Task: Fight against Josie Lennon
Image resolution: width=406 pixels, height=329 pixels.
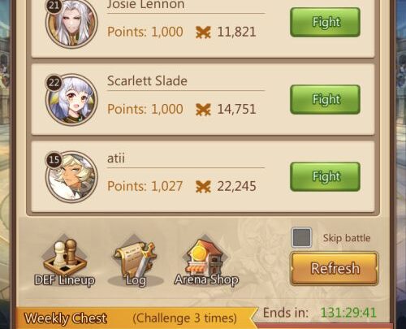Action: (325, 22)
